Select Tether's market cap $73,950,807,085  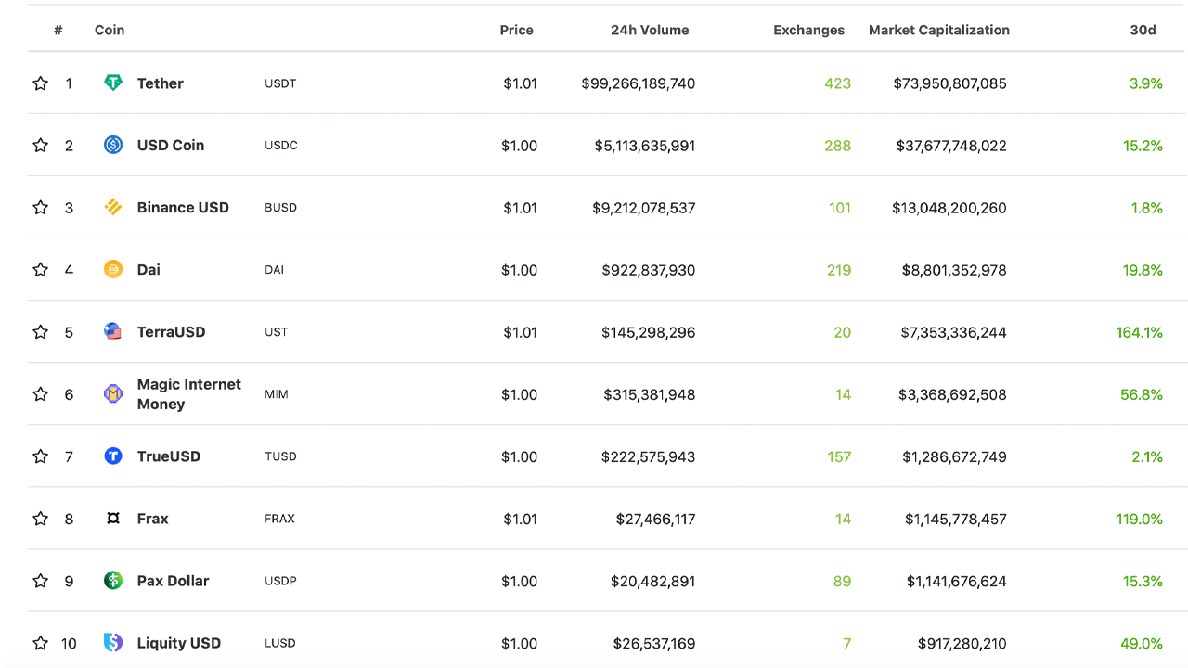coord(949,83)
